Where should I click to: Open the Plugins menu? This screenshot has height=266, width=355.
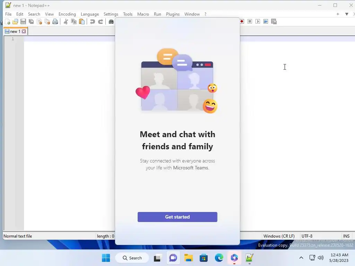point(173,14)
